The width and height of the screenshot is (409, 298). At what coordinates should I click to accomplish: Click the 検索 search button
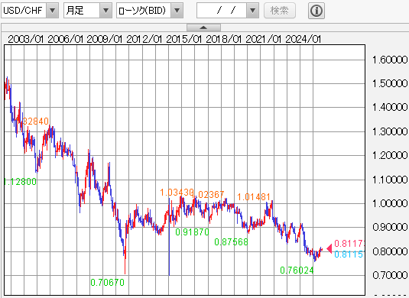point(280,11)
